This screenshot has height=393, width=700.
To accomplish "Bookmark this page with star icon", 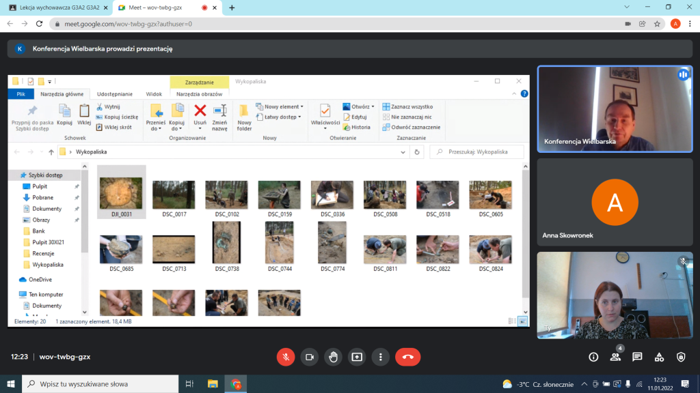I will (657, 23).
